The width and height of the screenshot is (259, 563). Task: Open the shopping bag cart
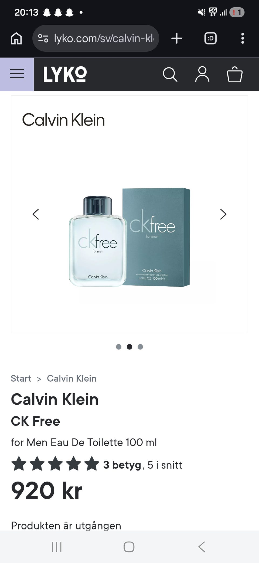coord(235,74)
